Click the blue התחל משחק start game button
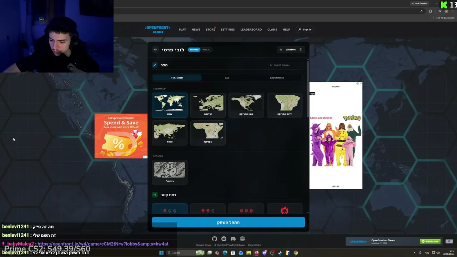This screenshot has width=457, height=257. [x=228, y=222]
